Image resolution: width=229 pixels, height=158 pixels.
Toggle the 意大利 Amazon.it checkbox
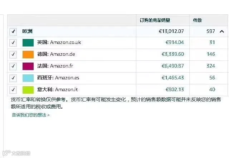(13, 90)
